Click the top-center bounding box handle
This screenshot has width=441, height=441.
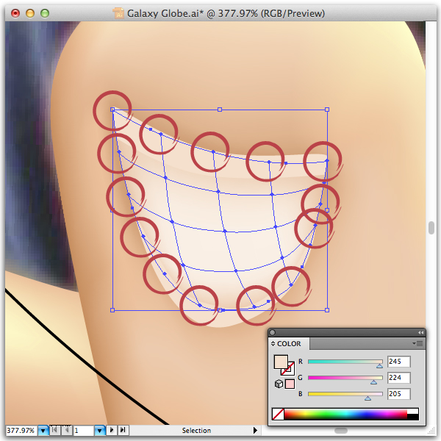(x=220, y=110)
